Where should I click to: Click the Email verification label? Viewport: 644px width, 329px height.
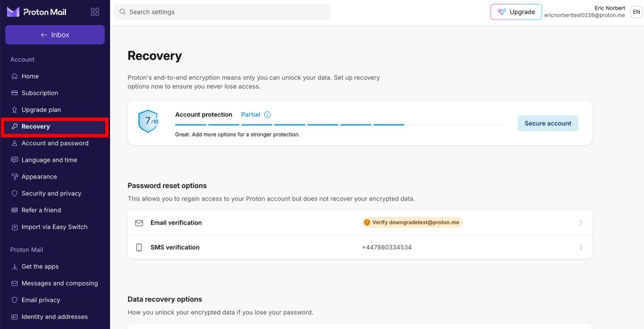tap(176, 223)
